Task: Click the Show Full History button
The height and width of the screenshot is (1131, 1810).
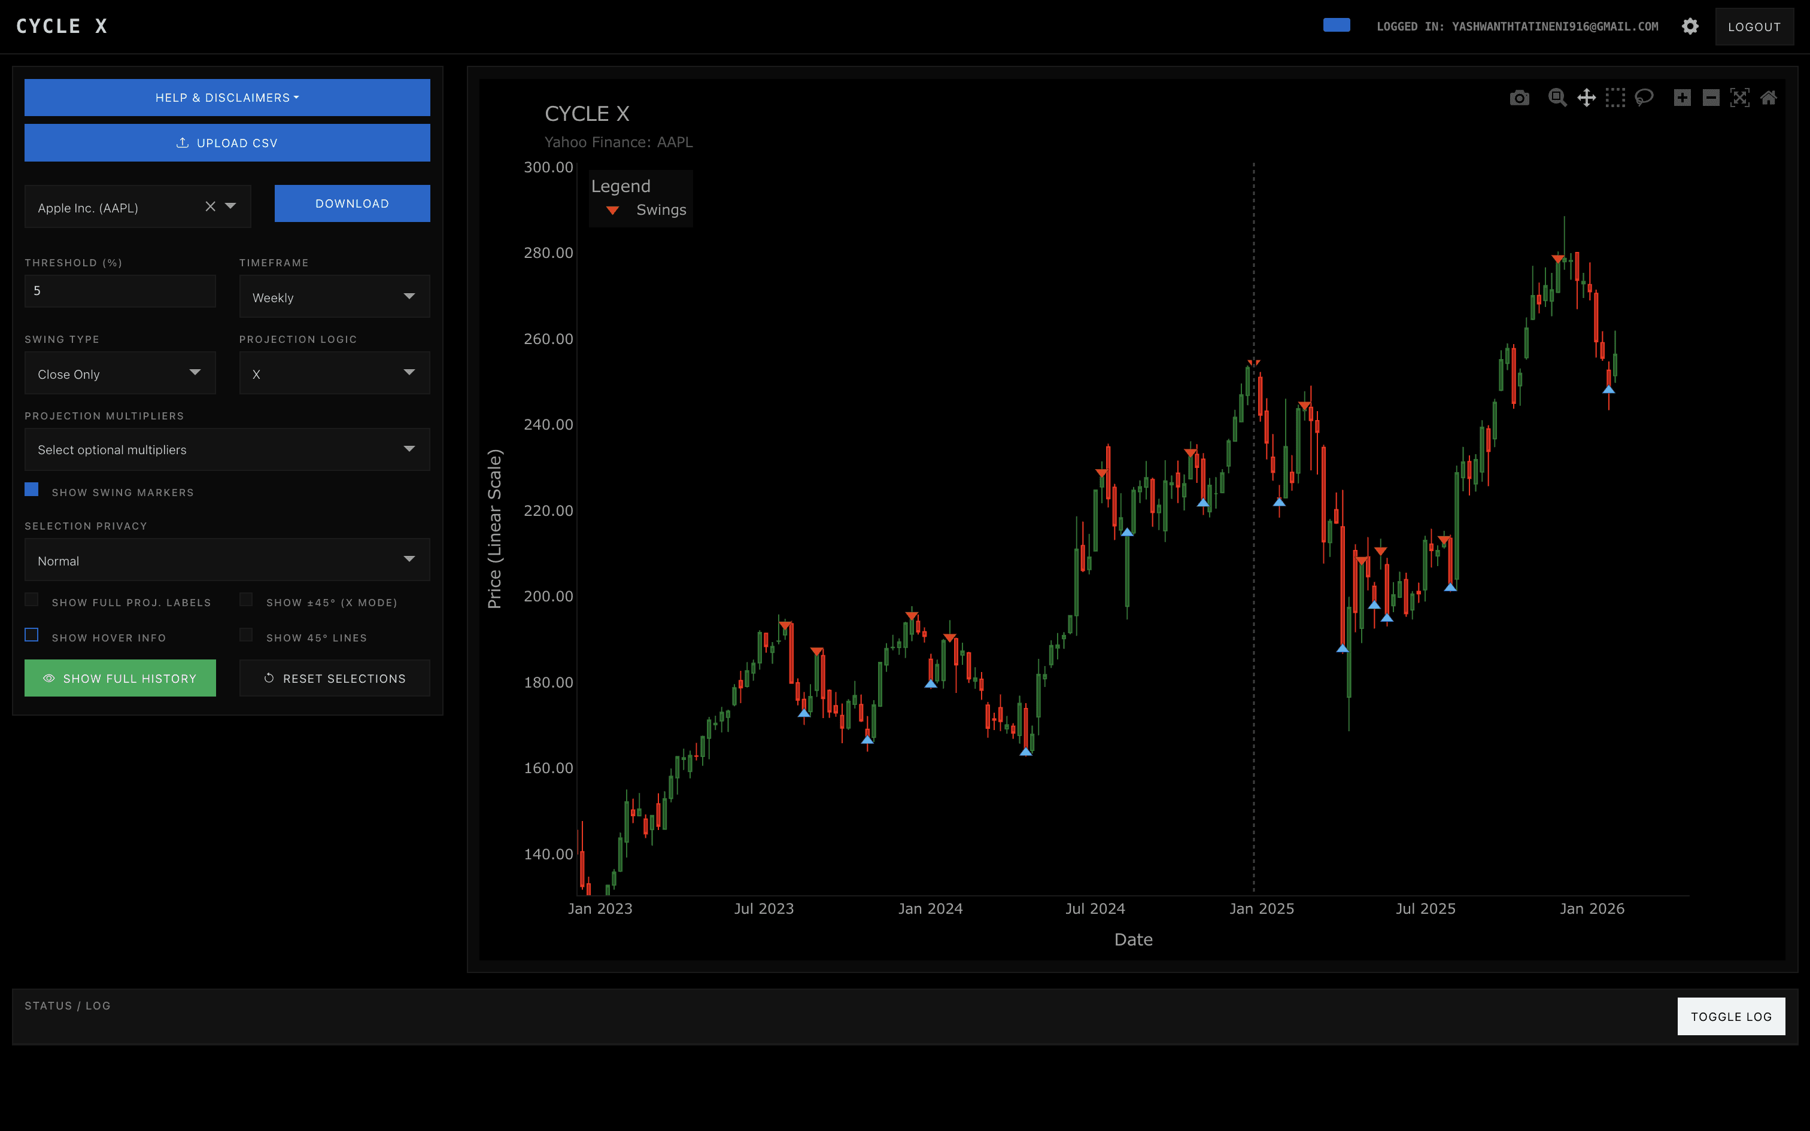Action: click(x=120, y=679)
